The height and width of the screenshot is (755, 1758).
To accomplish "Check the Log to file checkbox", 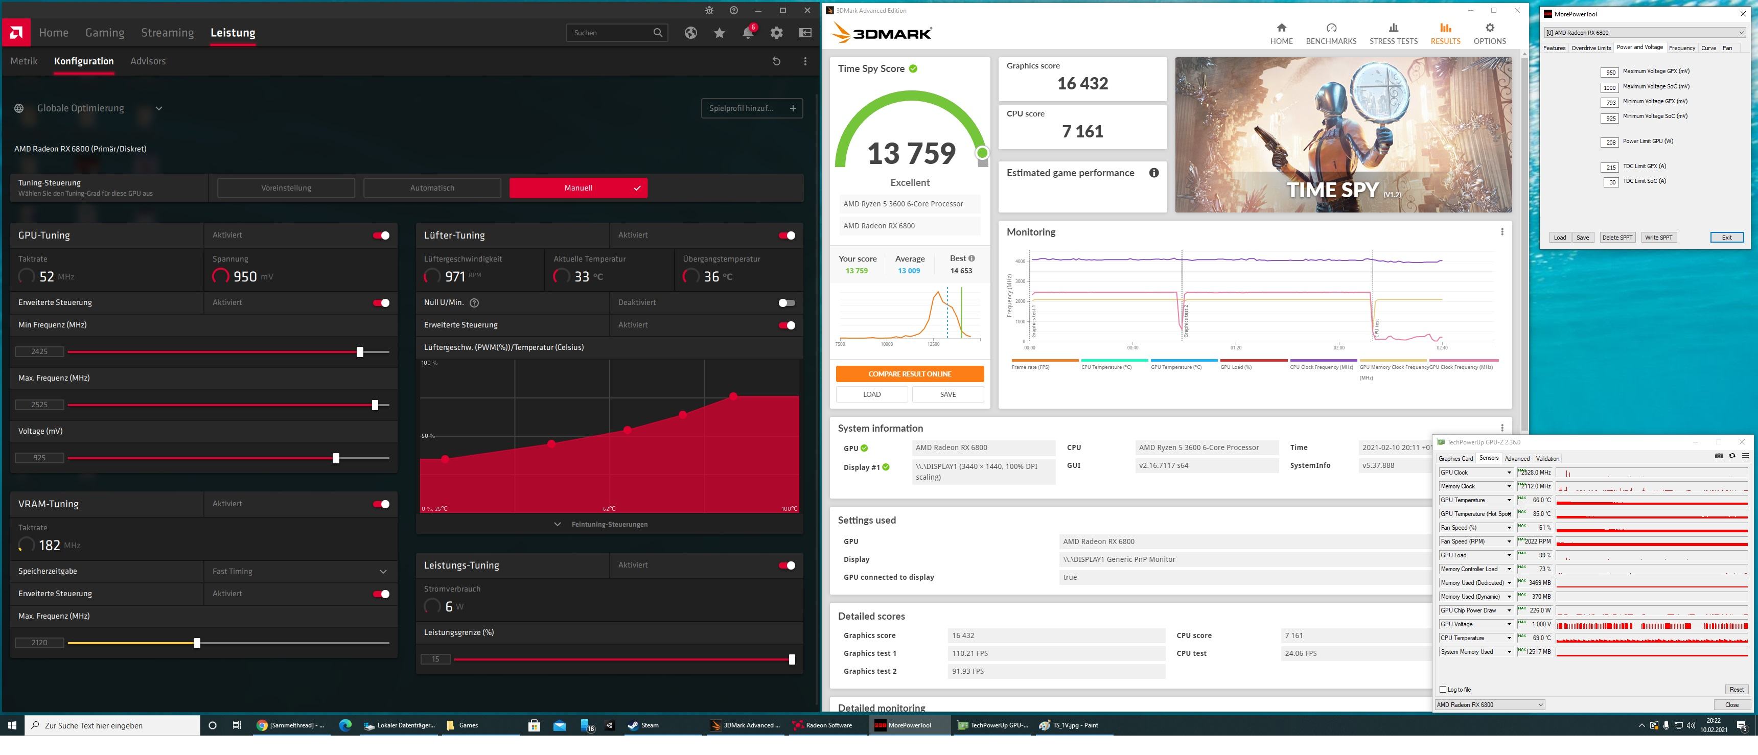I will [x=1443, y=690].
